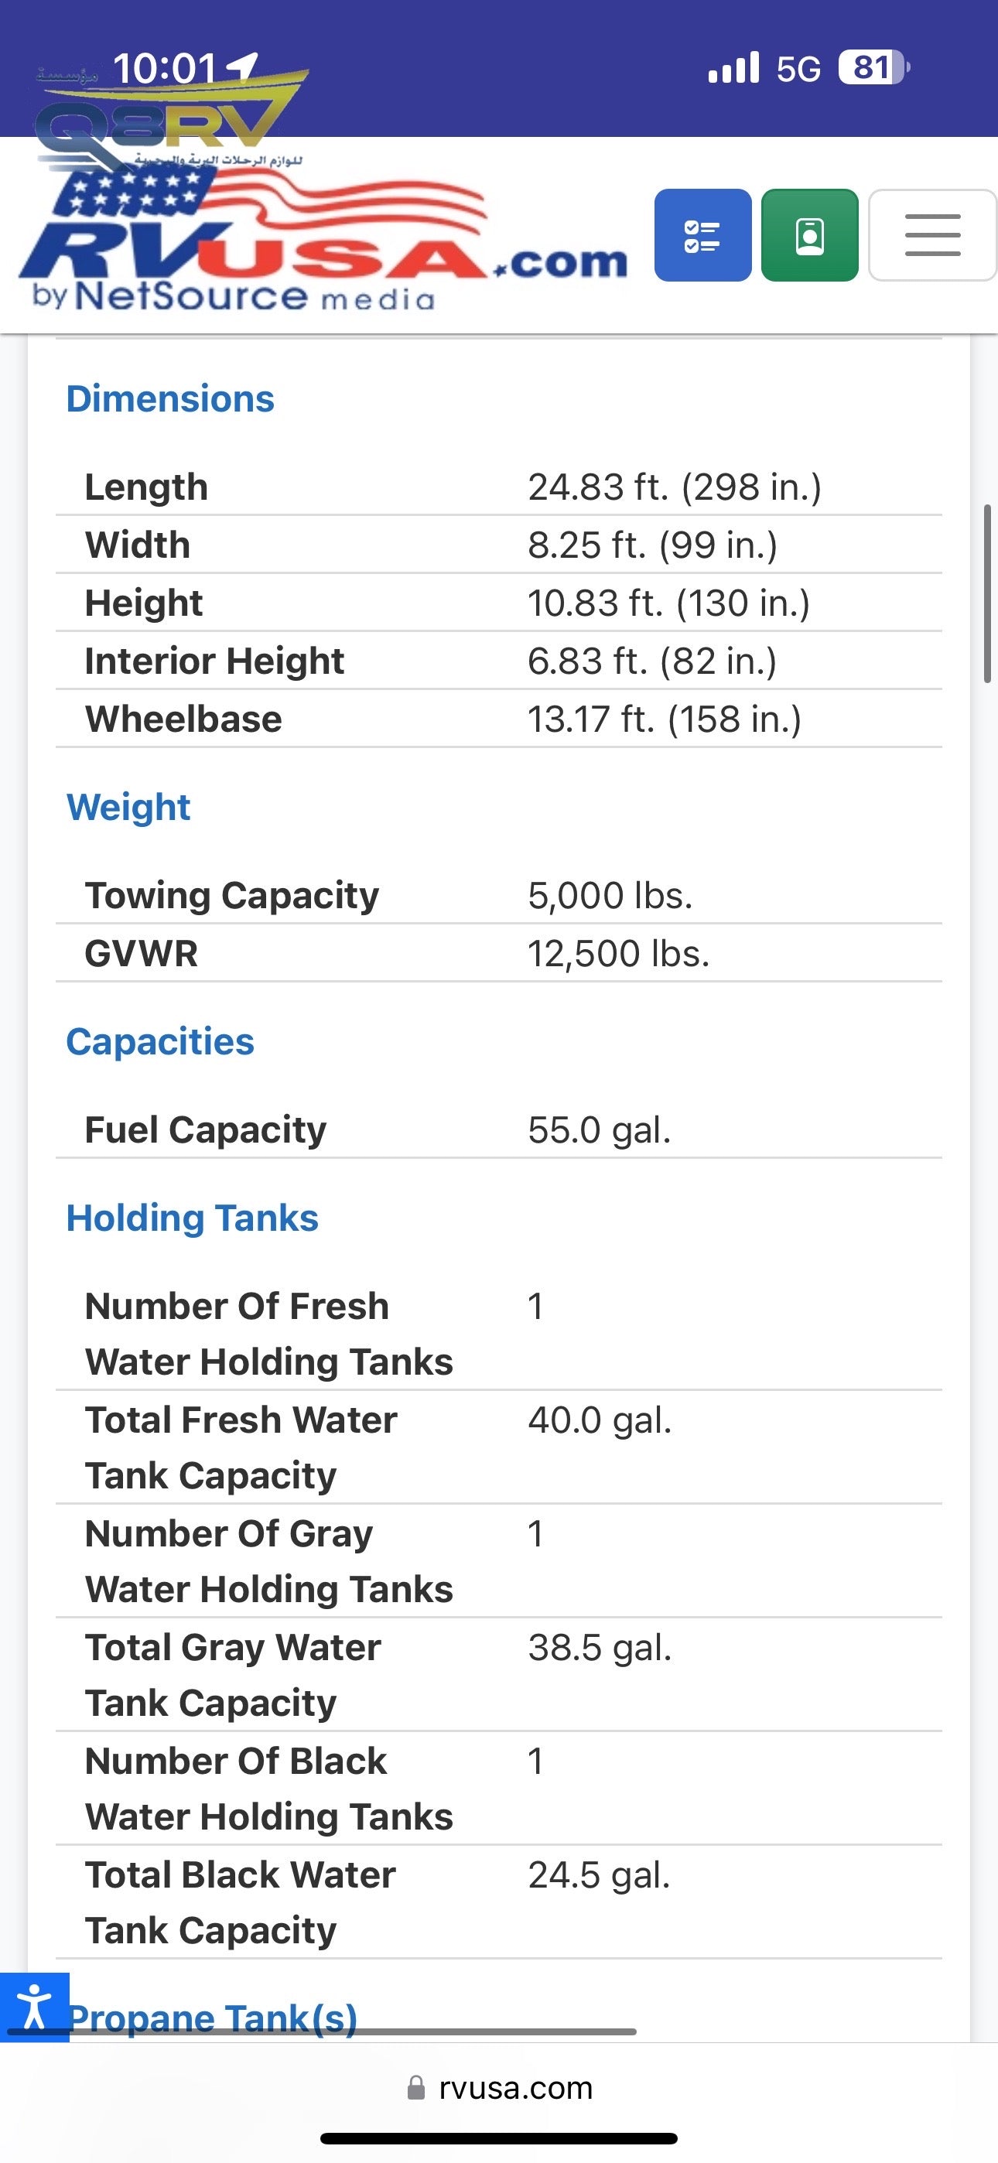Click the Weight section heading

pos(128,807)
